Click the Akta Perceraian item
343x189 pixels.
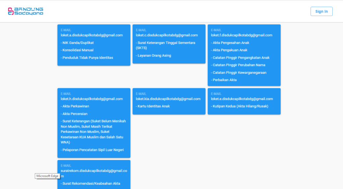tap(74, 114)
